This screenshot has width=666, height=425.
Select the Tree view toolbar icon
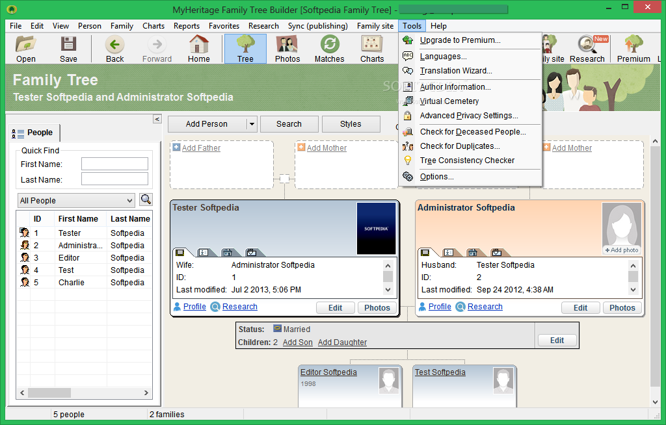[245, 49]
